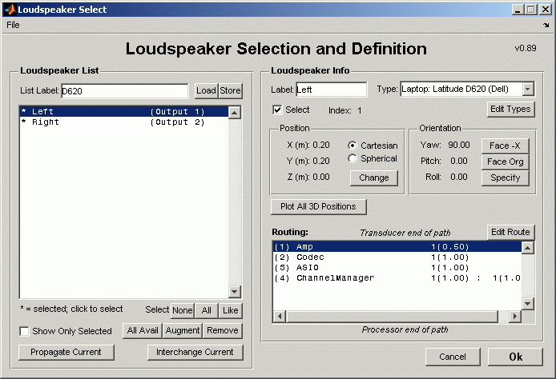This screenshot has height=379, width=556.
Task: Click the loudspeaker list scroll up arrow
Action: pyautogui.click(x=235, y=113)
